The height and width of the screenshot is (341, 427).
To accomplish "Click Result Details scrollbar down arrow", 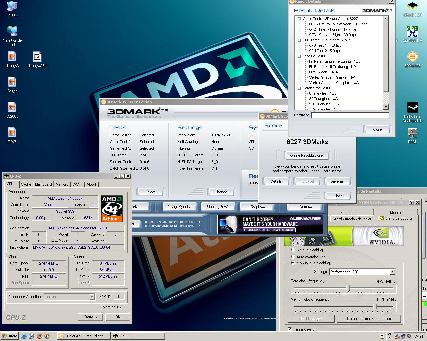I will [x=386, y=107].
